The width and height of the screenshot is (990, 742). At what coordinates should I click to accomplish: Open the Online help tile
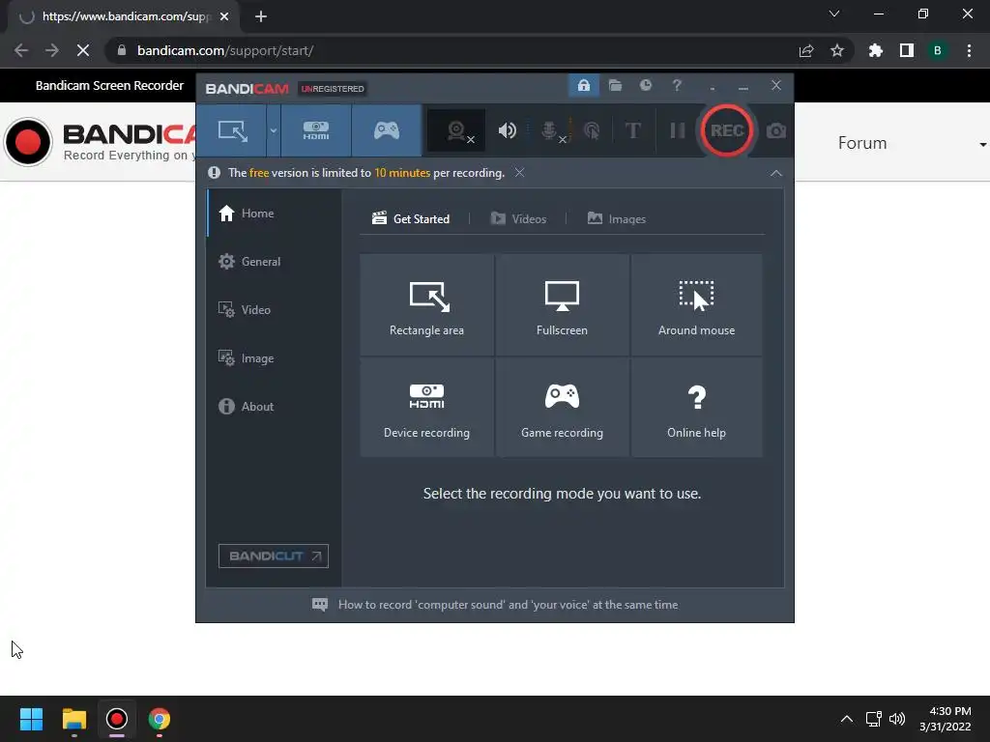(696, 407)
